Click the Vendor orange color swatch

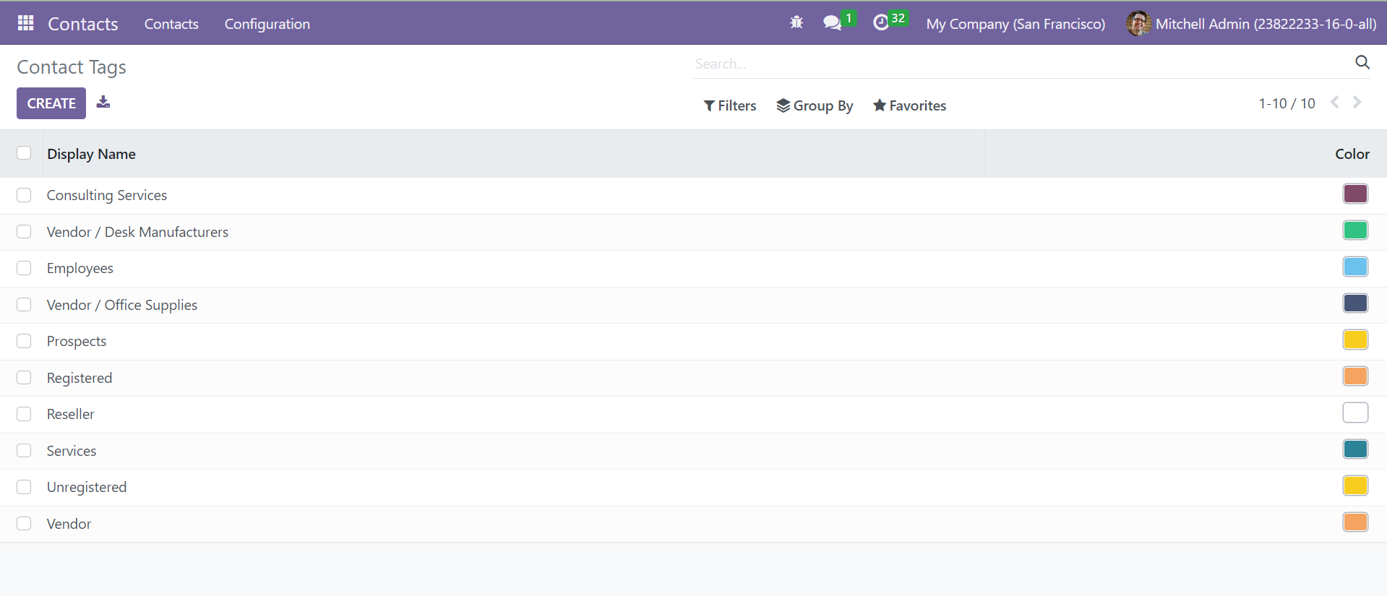[1355, 522]
